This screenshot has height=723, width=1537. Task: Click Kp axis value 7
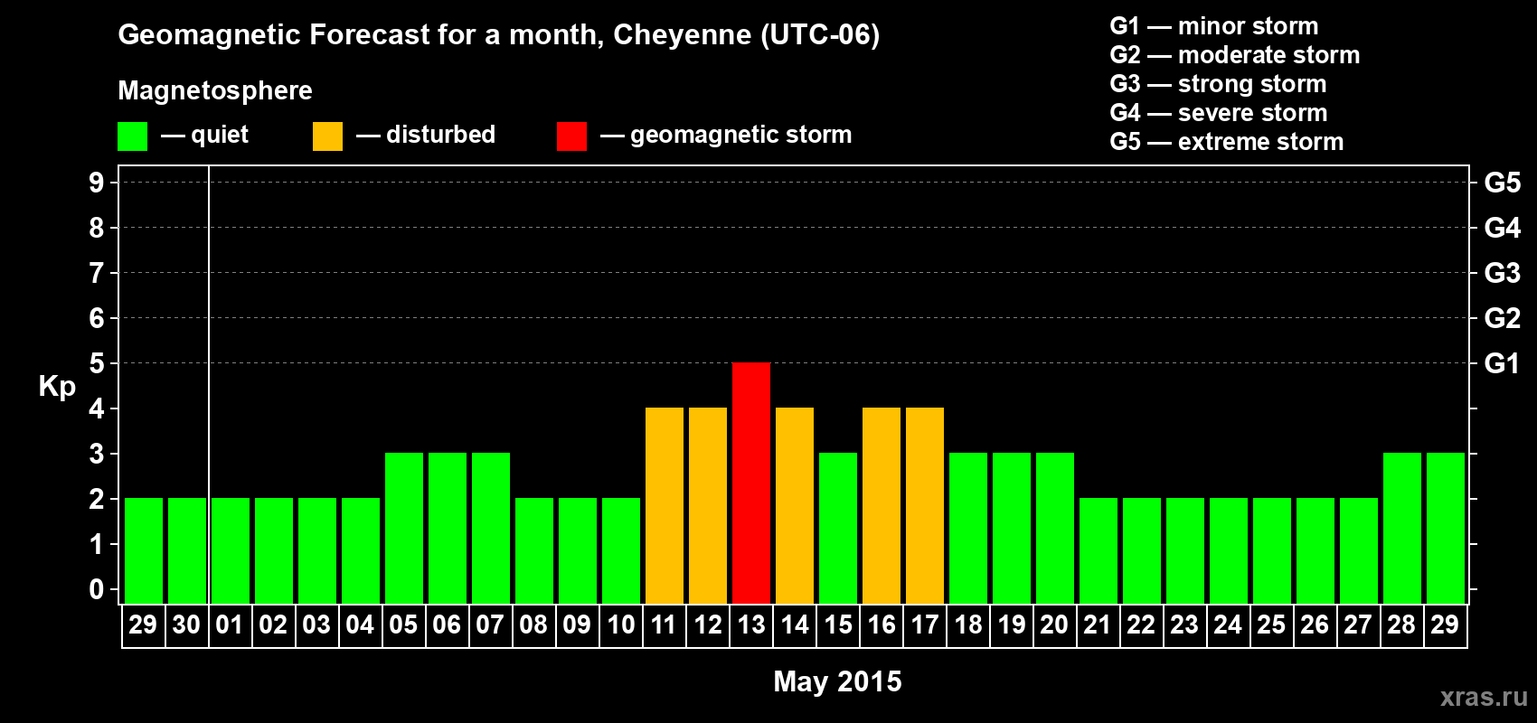click(97, 273)
